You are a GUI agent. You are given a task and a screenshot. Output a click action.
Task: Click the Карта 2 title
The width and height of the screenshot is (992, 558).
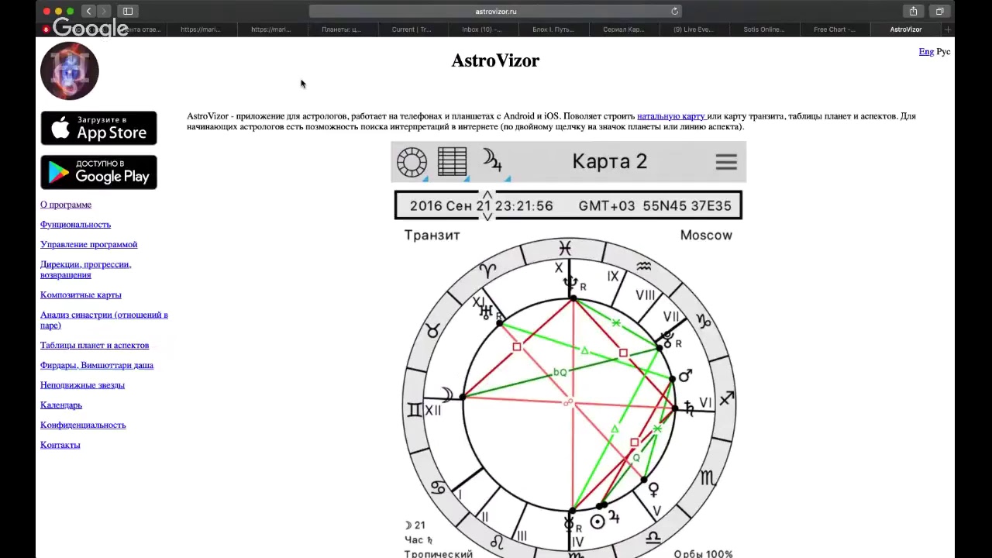610,161
